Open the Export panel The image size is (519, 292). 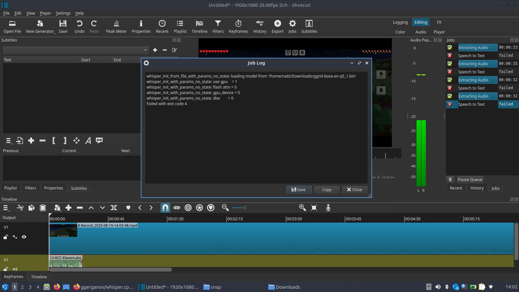pos(277,26)
